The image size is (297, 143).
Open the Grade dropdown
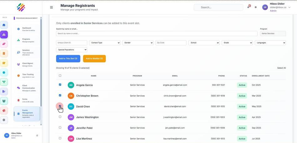tap(237, 43)
